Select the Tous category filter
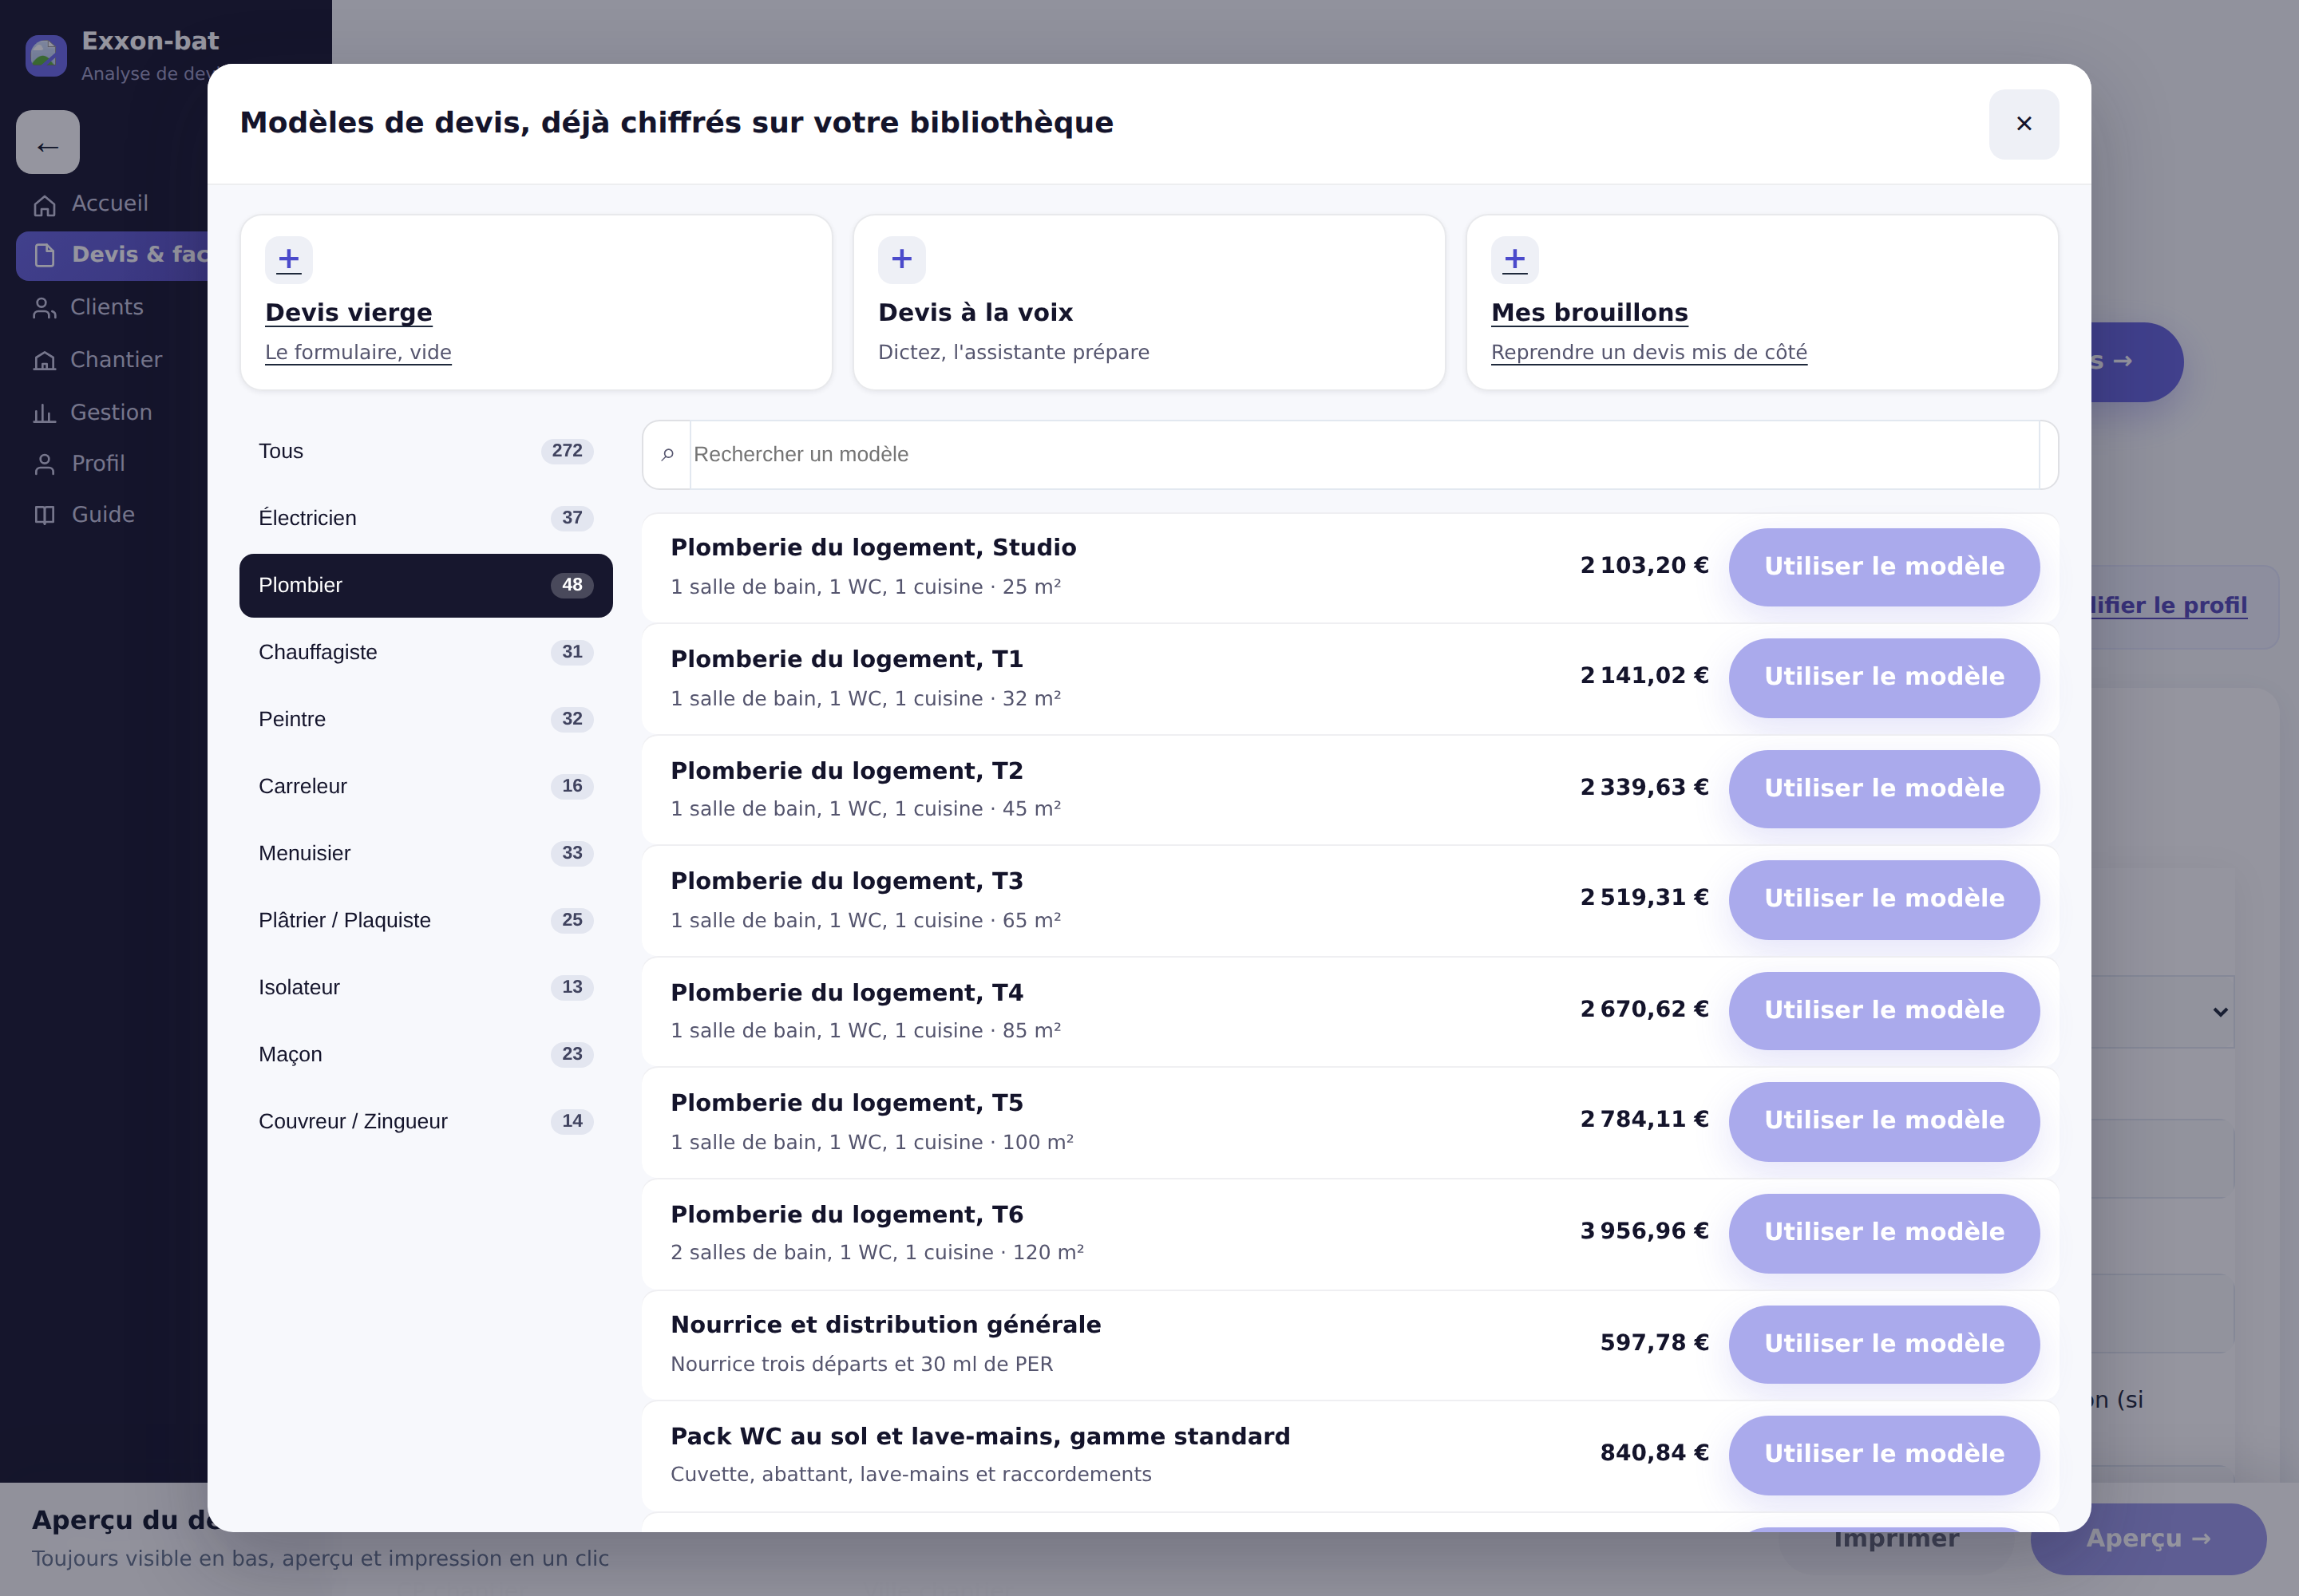This screenshot has width=2299, height=1596. pyautogui.click(x=425, y=451)
